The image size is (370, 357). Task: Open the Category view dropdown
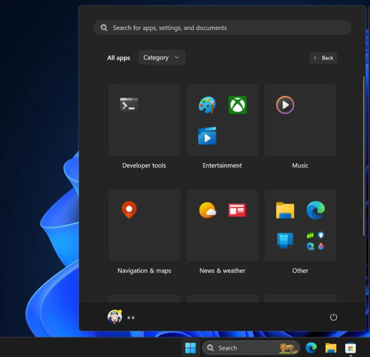click(162, 58)
